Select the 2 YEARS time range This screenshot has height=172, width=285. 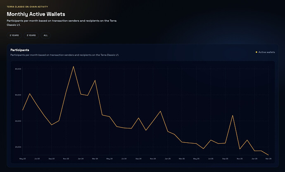tap(14, 35)
